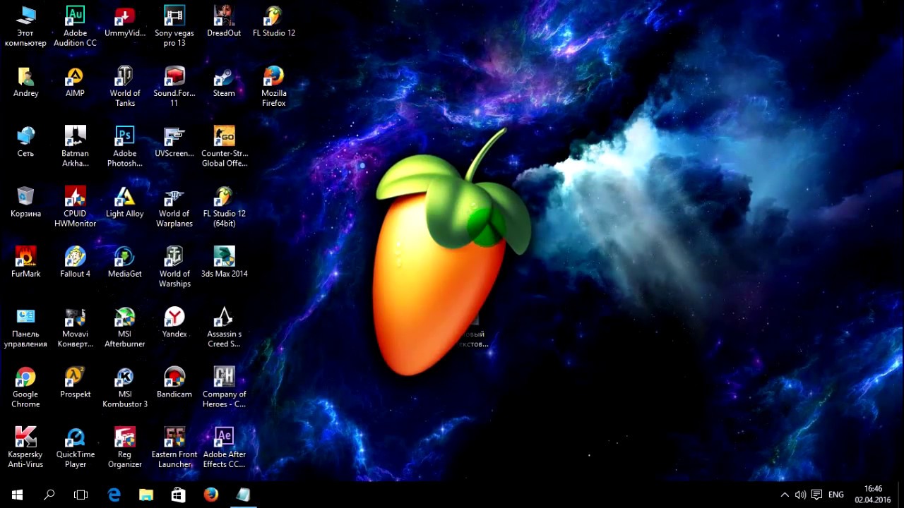The width and height of the screenshot is (904, 508).
Task: Click the Steam desktop icon
Action: (224, 81)
